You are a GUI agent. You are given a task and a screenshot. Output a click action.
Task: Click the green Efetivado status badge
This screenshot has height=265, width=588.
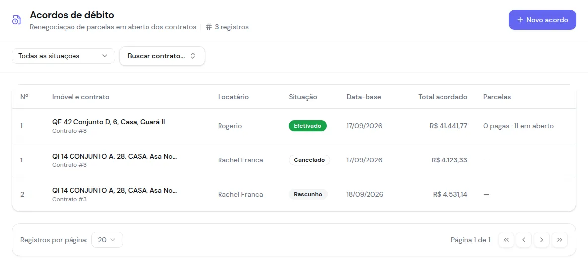click(x=307, y=126)
